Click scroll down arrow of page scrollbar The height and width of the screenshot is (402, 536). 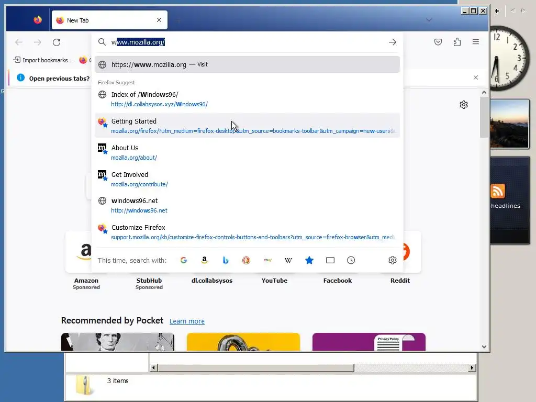click(x=484, y=347)
